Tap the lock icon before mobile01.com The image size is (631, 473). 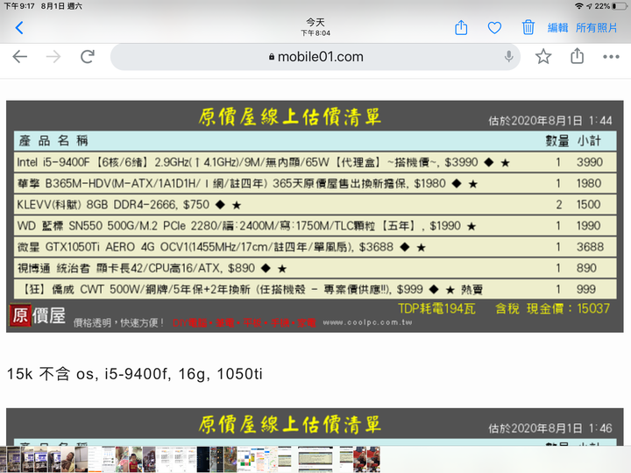click(x=272, y=57)
